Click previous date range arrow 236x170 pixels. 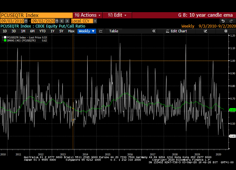click(x=62, y=21)
